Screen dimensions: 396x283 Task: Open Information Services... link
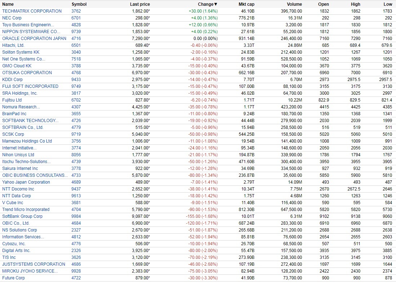(x=23, y=237)
